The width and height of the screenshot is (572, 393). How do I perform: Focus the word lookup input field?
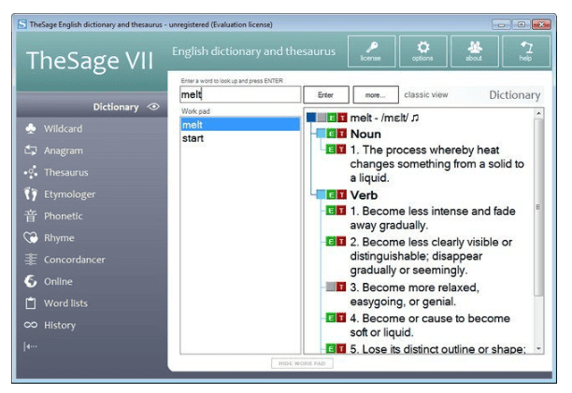click(240, 94)
